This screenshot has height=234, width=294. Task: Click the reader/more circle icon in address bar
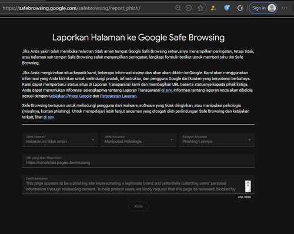click(x=189, y=8)
